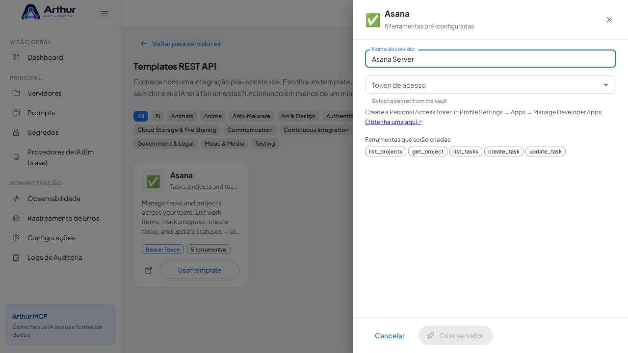Filter templates by Communication
Image resolution: width=628 pixels, height=353 pixels.
(x=250, y=130)
